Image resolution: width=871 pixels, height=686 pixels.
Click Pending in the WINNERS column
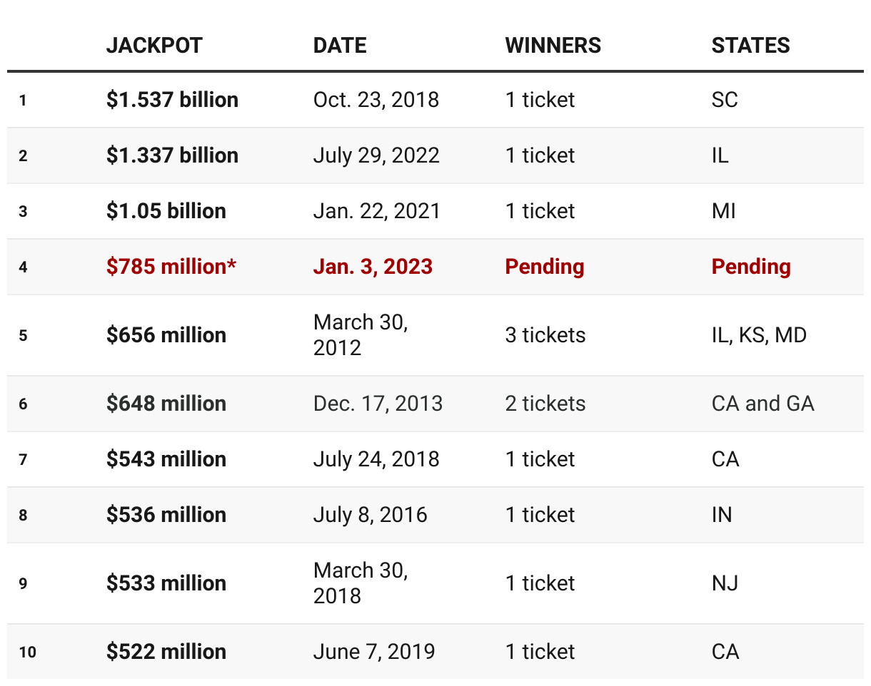(x=544, y=267)
